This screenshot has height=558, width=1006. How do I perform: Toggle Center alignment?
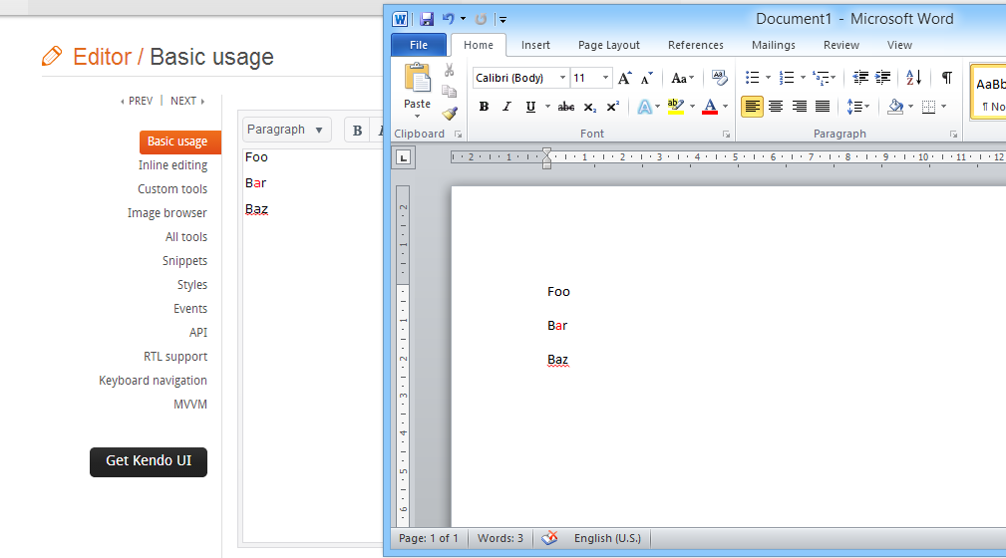point(776,107)
